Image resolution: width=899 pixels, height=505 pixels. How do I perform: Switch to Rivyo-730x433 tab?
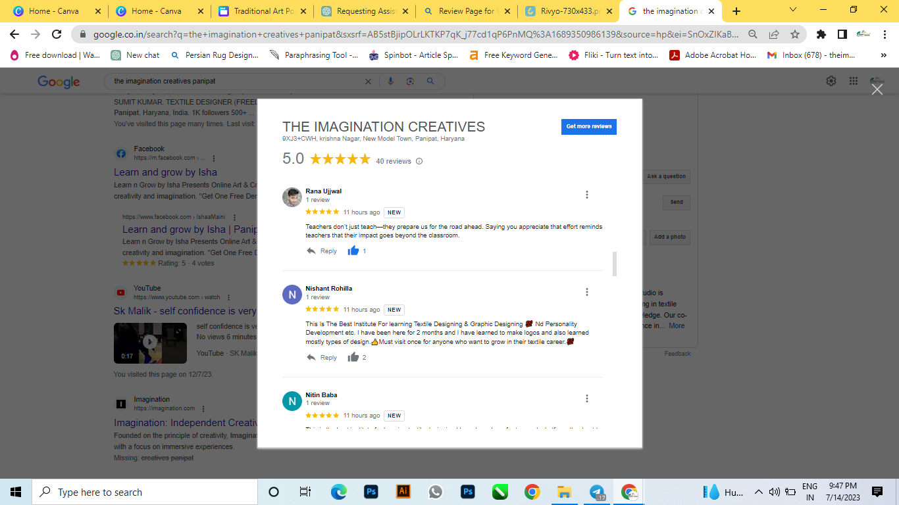click(570, 11)
